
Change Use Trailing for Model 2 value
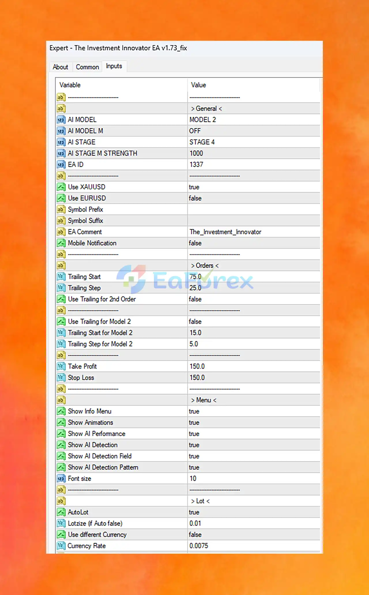click(254, 321)
